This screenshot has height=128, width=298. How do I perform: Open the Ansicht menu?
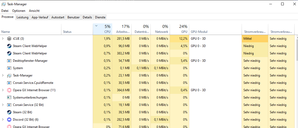(x=34, y=11)
